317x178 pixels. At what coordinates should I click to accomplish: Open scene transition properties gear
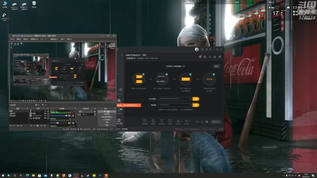(x=95, y=112)
